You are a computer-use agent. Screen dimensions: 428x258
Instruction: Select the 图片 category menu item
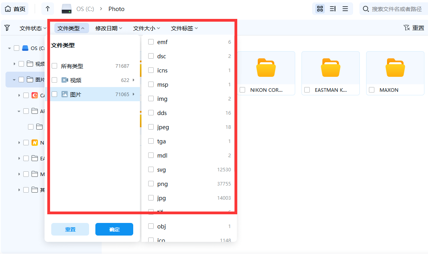[76, 95]
